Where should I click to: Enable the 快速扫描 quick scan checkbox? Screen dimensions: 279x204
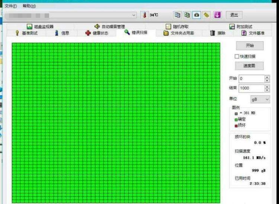coord(237,56)
